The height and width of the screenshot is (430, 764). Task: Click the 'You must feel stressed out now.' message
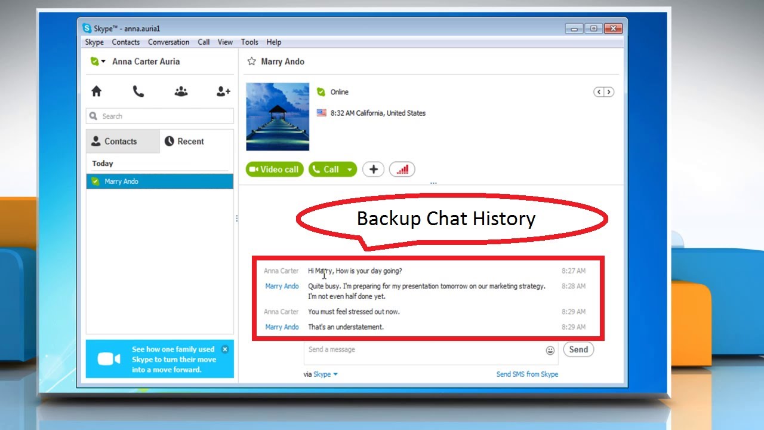(354, 312)
